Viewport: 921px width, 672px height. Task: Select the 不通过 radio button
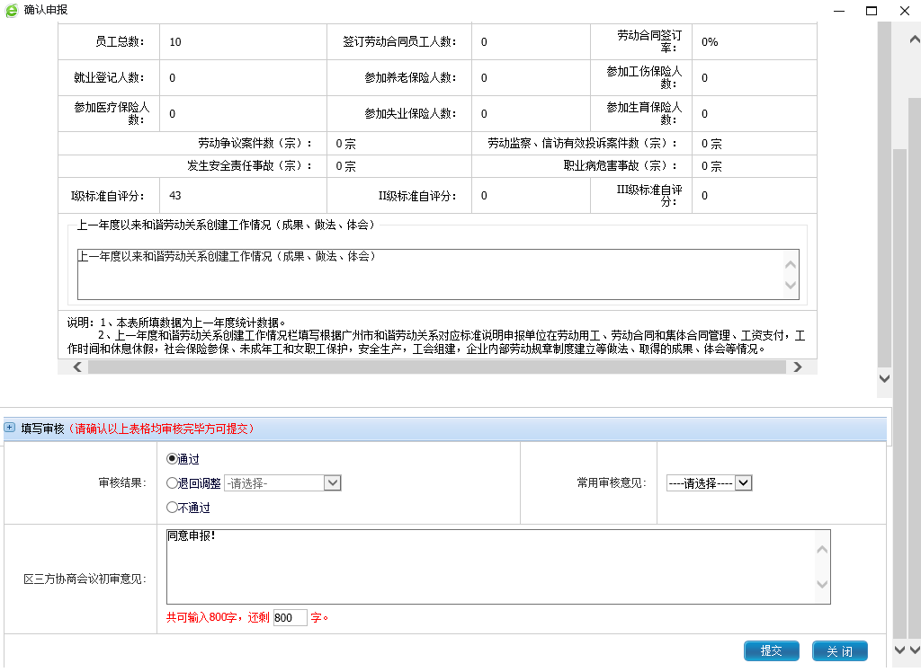click(172, 507)
